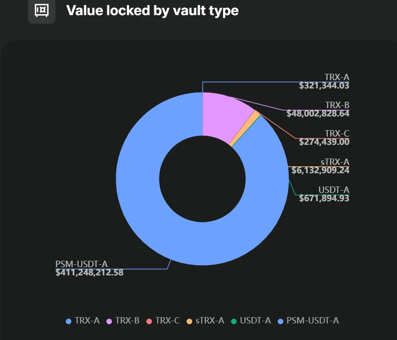Image resolution: width=397 pixels, height=340 pixels.
Task: Toggle TRX-C legend text entry
Action: [x=168, y=321]
